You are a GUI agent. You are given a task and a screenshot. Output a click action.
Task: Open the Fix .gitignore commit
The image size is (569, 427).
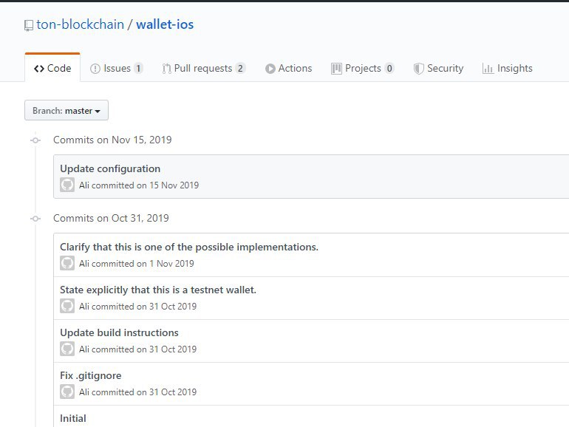[x=91, y=375]
